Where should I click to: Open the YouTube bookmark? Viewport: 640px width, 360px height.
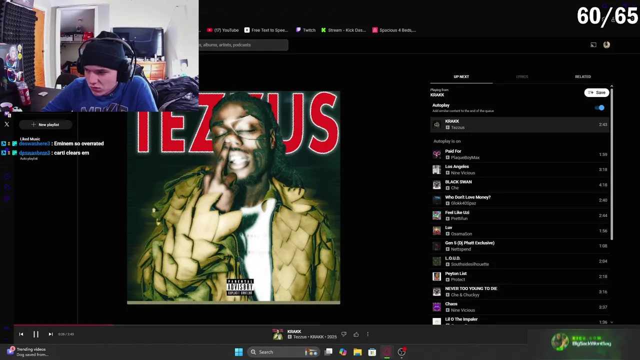click(x=222, y=30)
